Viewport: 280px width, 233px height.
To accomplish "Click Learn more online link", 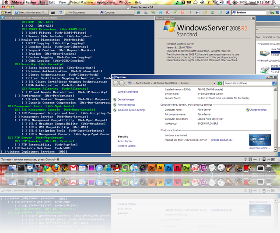I will pos(259,148).
